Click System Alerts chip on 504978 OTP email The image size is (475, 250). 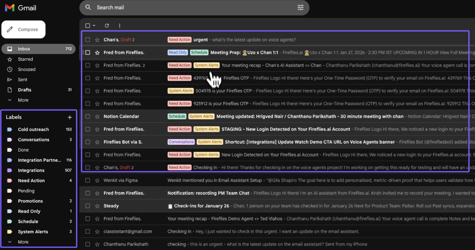pyautogui.click(x=181, y=91)
